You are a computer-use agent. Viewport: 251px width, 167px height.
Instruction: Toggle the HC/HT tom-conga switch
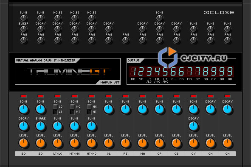pyautogui.click(x=89, y=109)
